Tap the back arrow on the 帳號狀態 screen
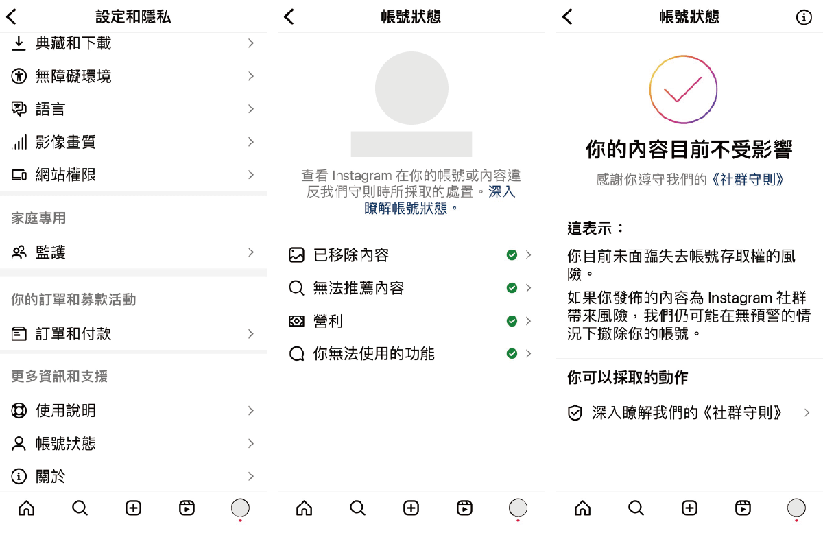The width and height of the screenshot is (823, 533). pos(289,16)
